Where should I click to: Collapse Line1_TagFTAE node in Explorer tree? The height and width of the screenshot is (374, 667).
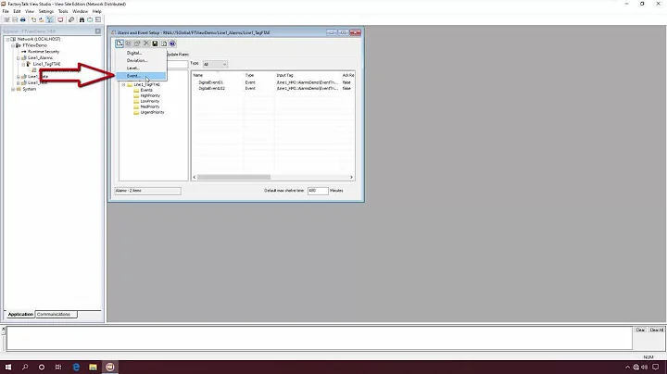[23, 64]
